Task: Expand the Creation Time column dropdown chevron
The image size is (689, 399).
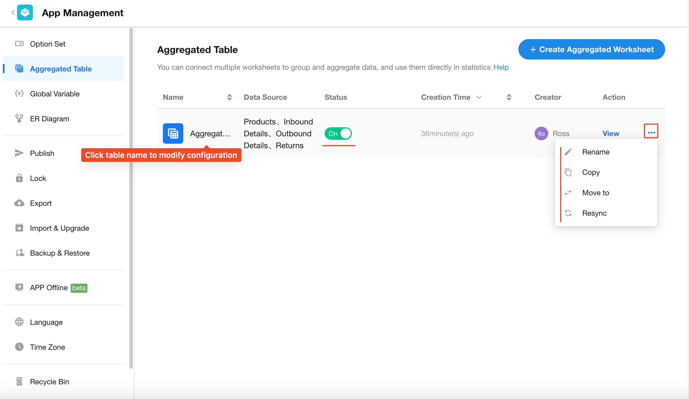Action: 479,97
